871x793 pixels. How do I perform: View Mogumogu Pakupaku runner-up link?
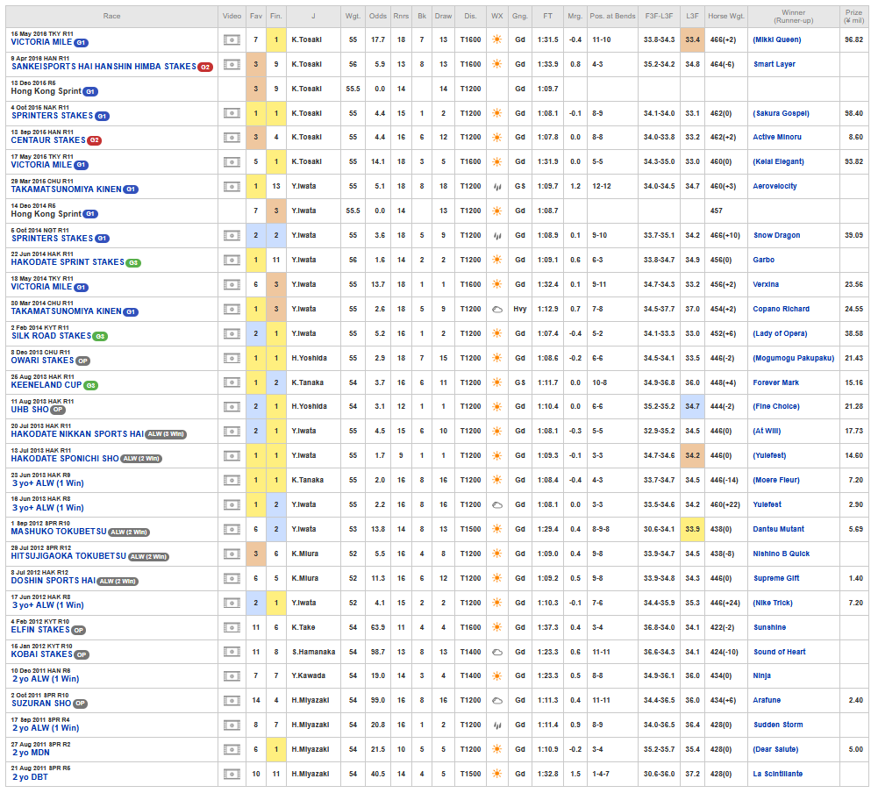tap(793, 359)
